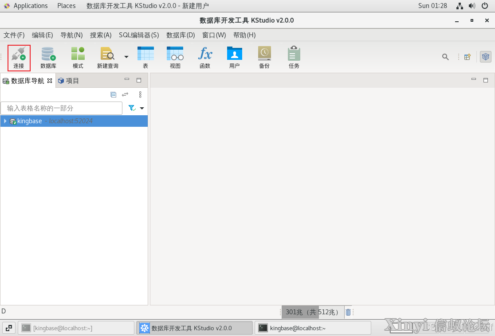Switch to 数据库开发工具 KStudio v2.0.0 taskbar button
Screen dimensions: 495x336
pos(194,328)
